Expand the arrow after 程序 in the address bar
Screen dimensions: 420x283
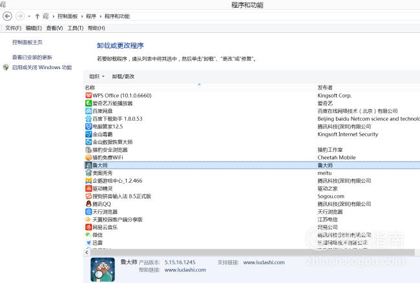pos(101,16)
